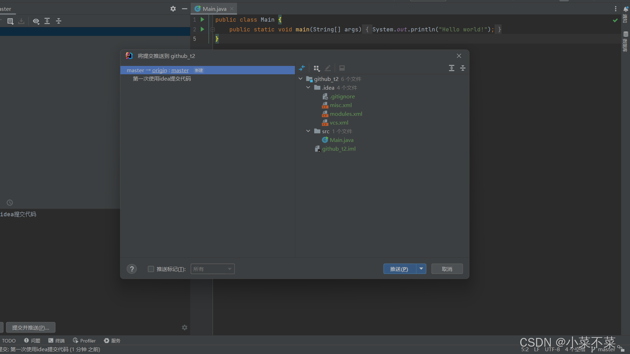630x354 pixels.
Task: Click the 推送(P) push button
Action: [x=399, y=269]
